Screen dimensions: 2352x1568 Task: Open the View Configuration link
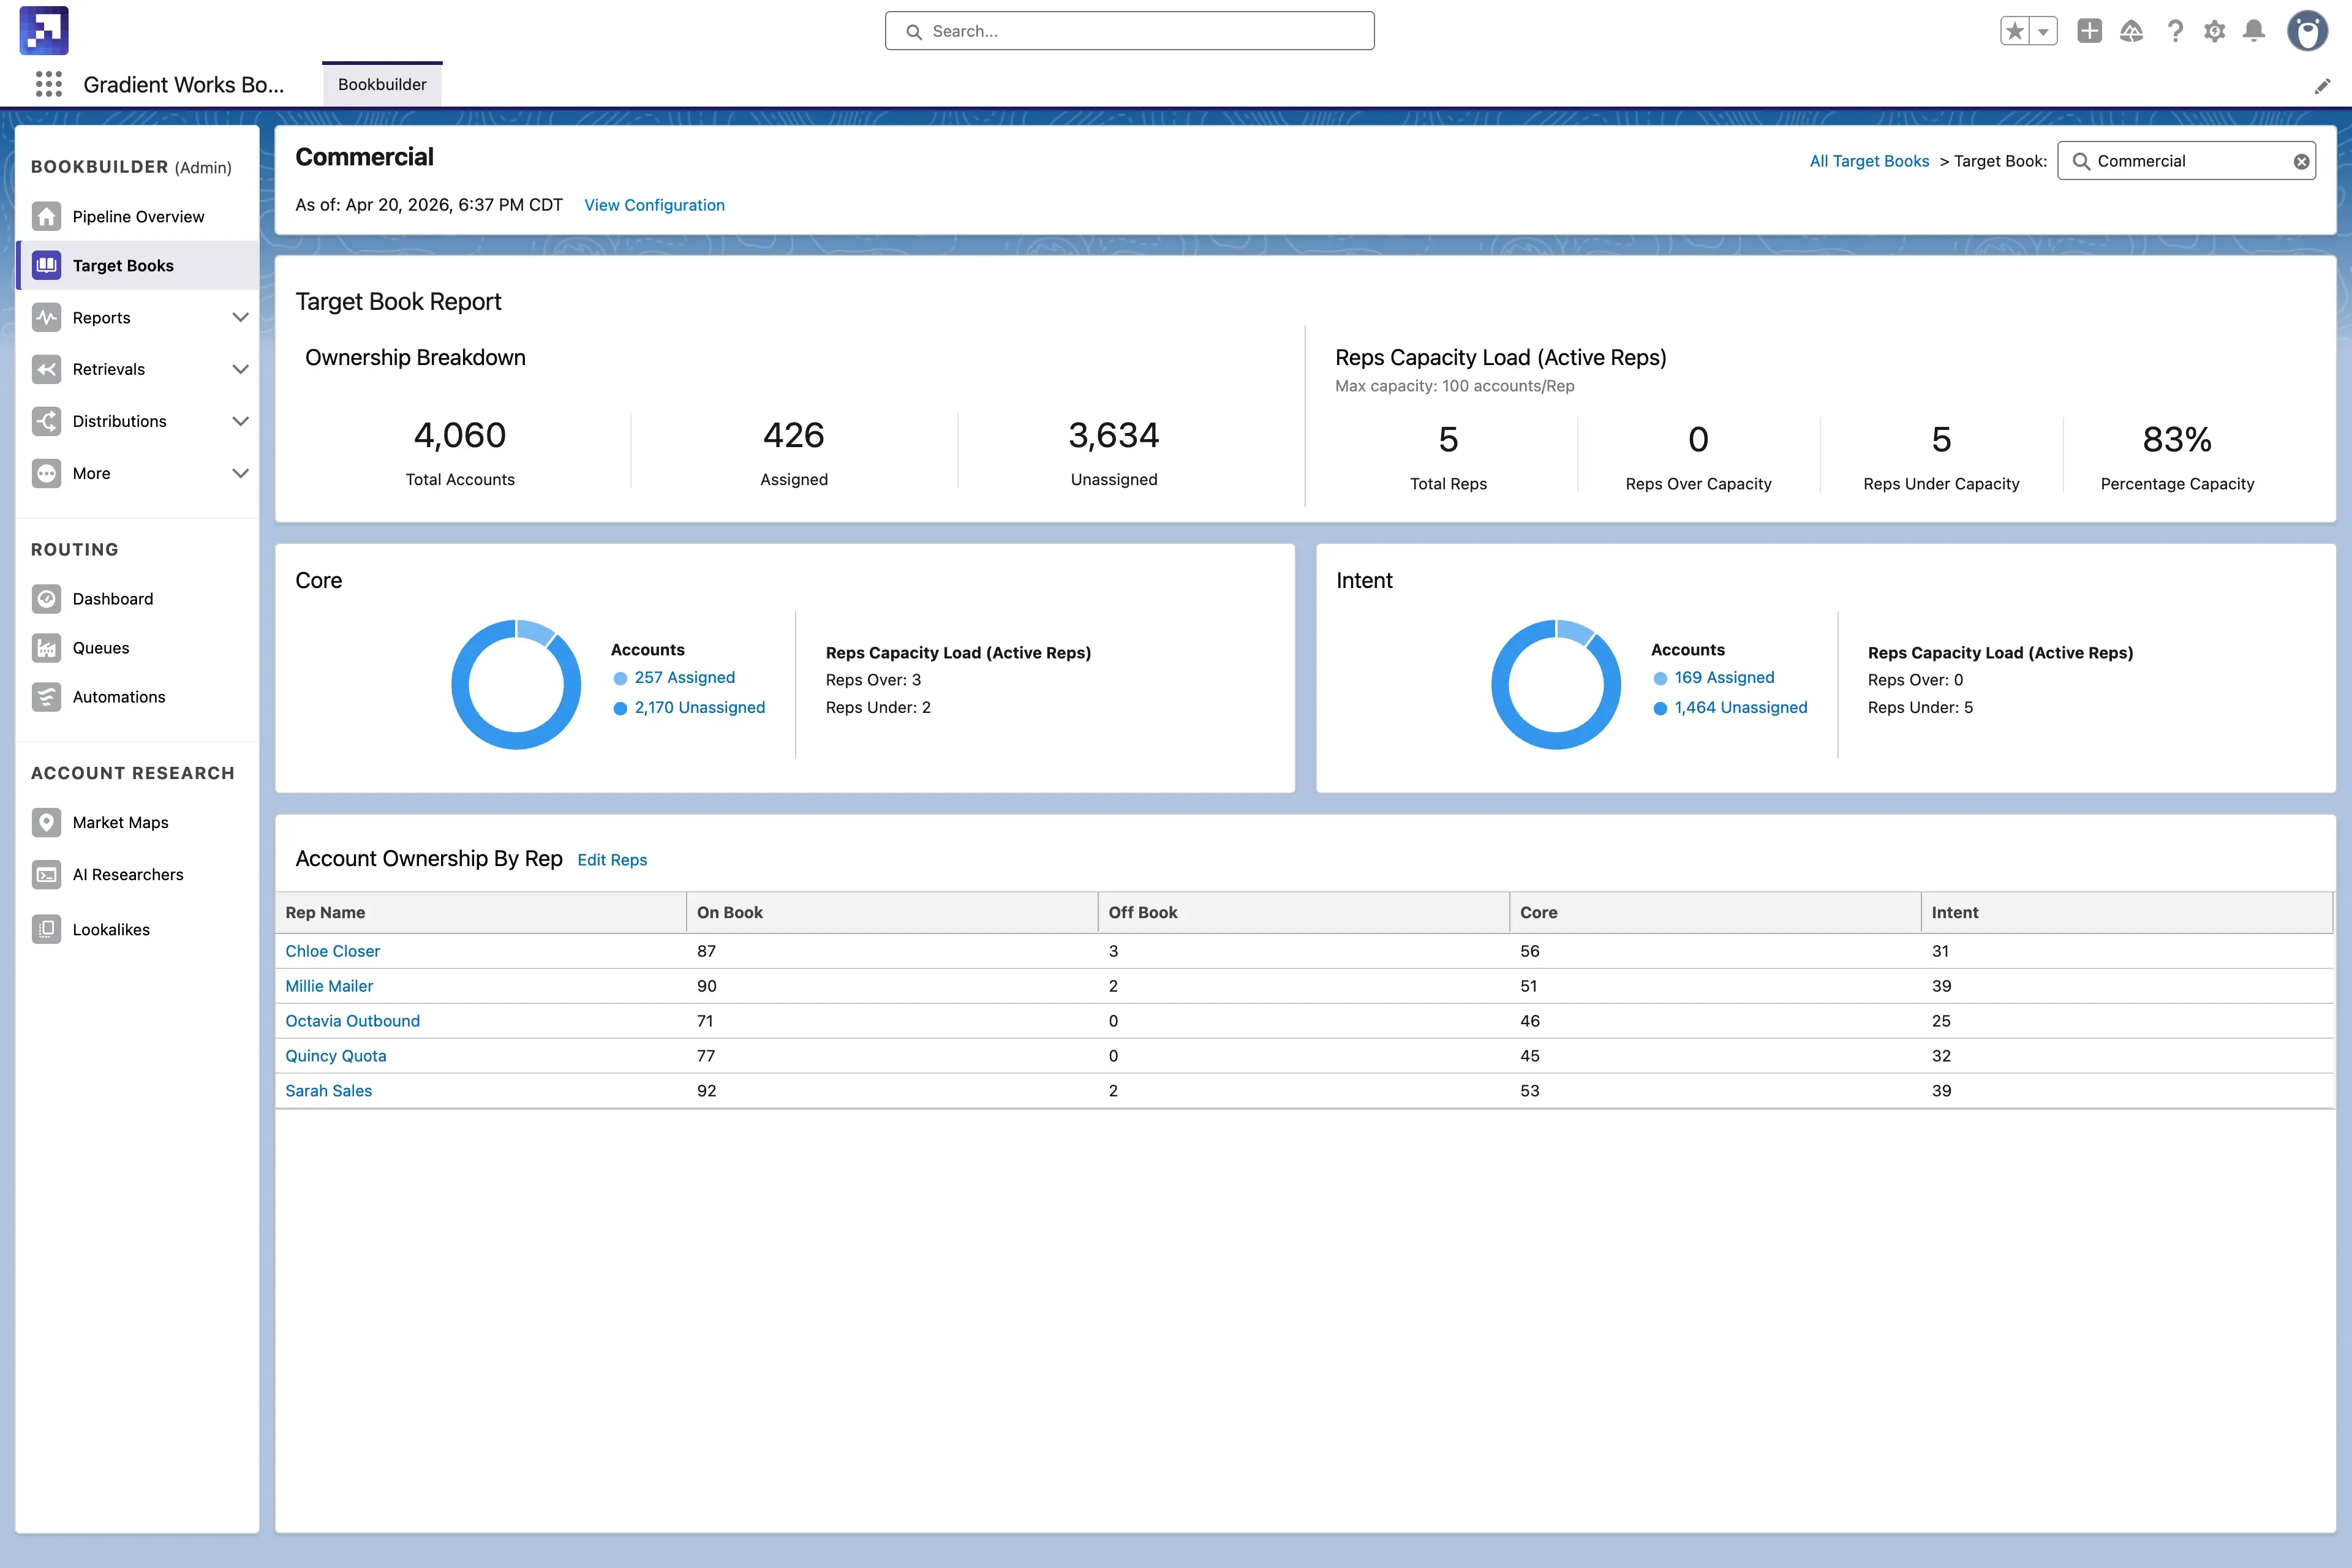click(654, 205)
